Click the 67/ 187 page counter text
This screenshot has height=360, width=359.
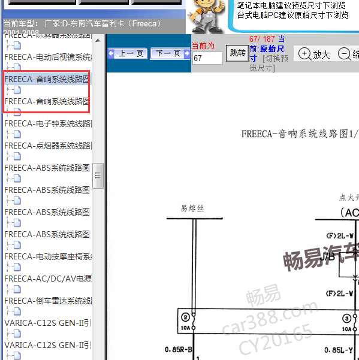pos(262,40)
